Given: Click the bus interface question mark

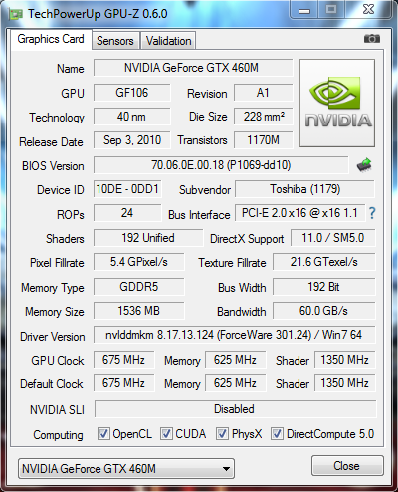Looking at the screenshot, I should 372,213.
